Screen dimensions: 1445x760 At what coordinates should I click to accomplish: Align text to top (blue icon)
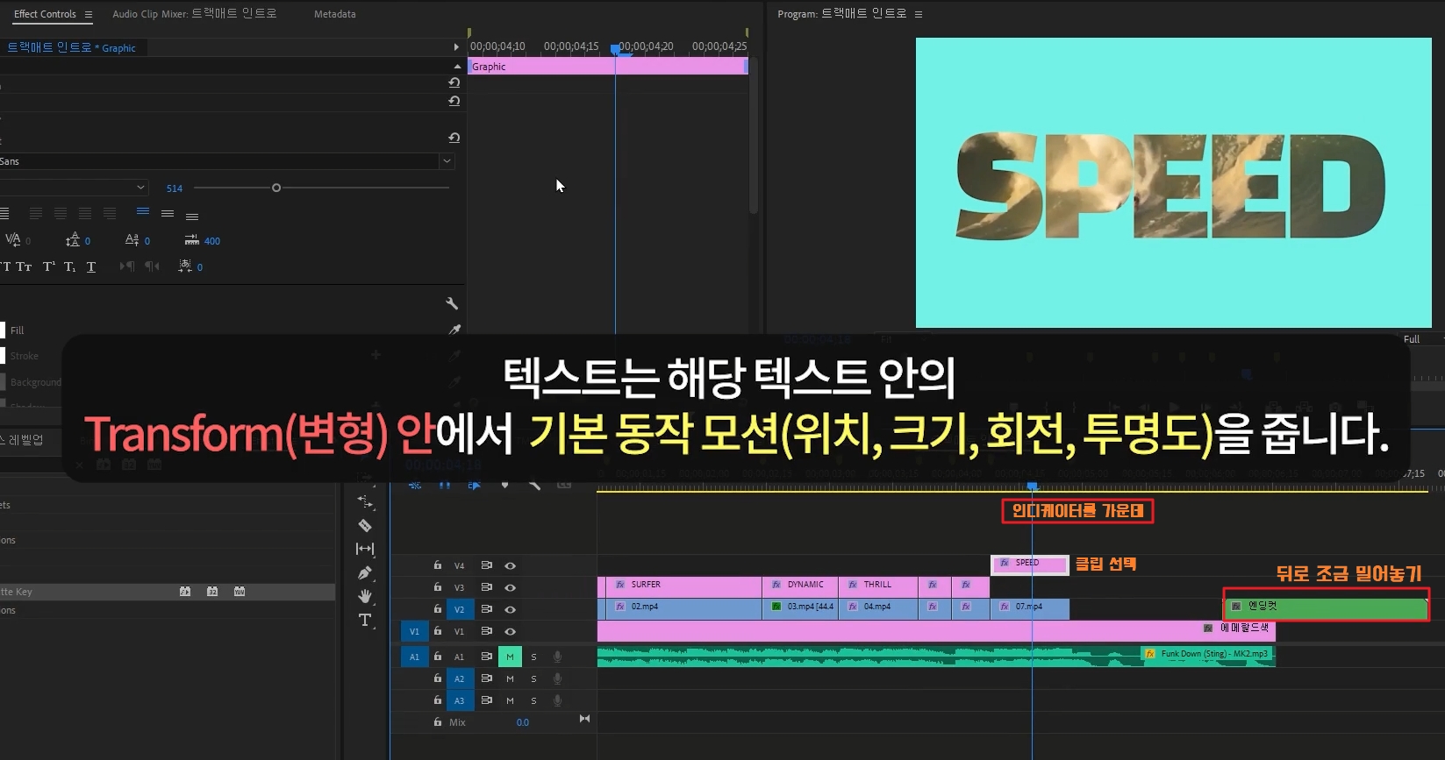click(143, 212)
